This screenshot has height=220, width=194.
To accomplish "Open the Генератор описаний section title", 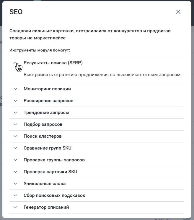I will (x=46, y=207).
